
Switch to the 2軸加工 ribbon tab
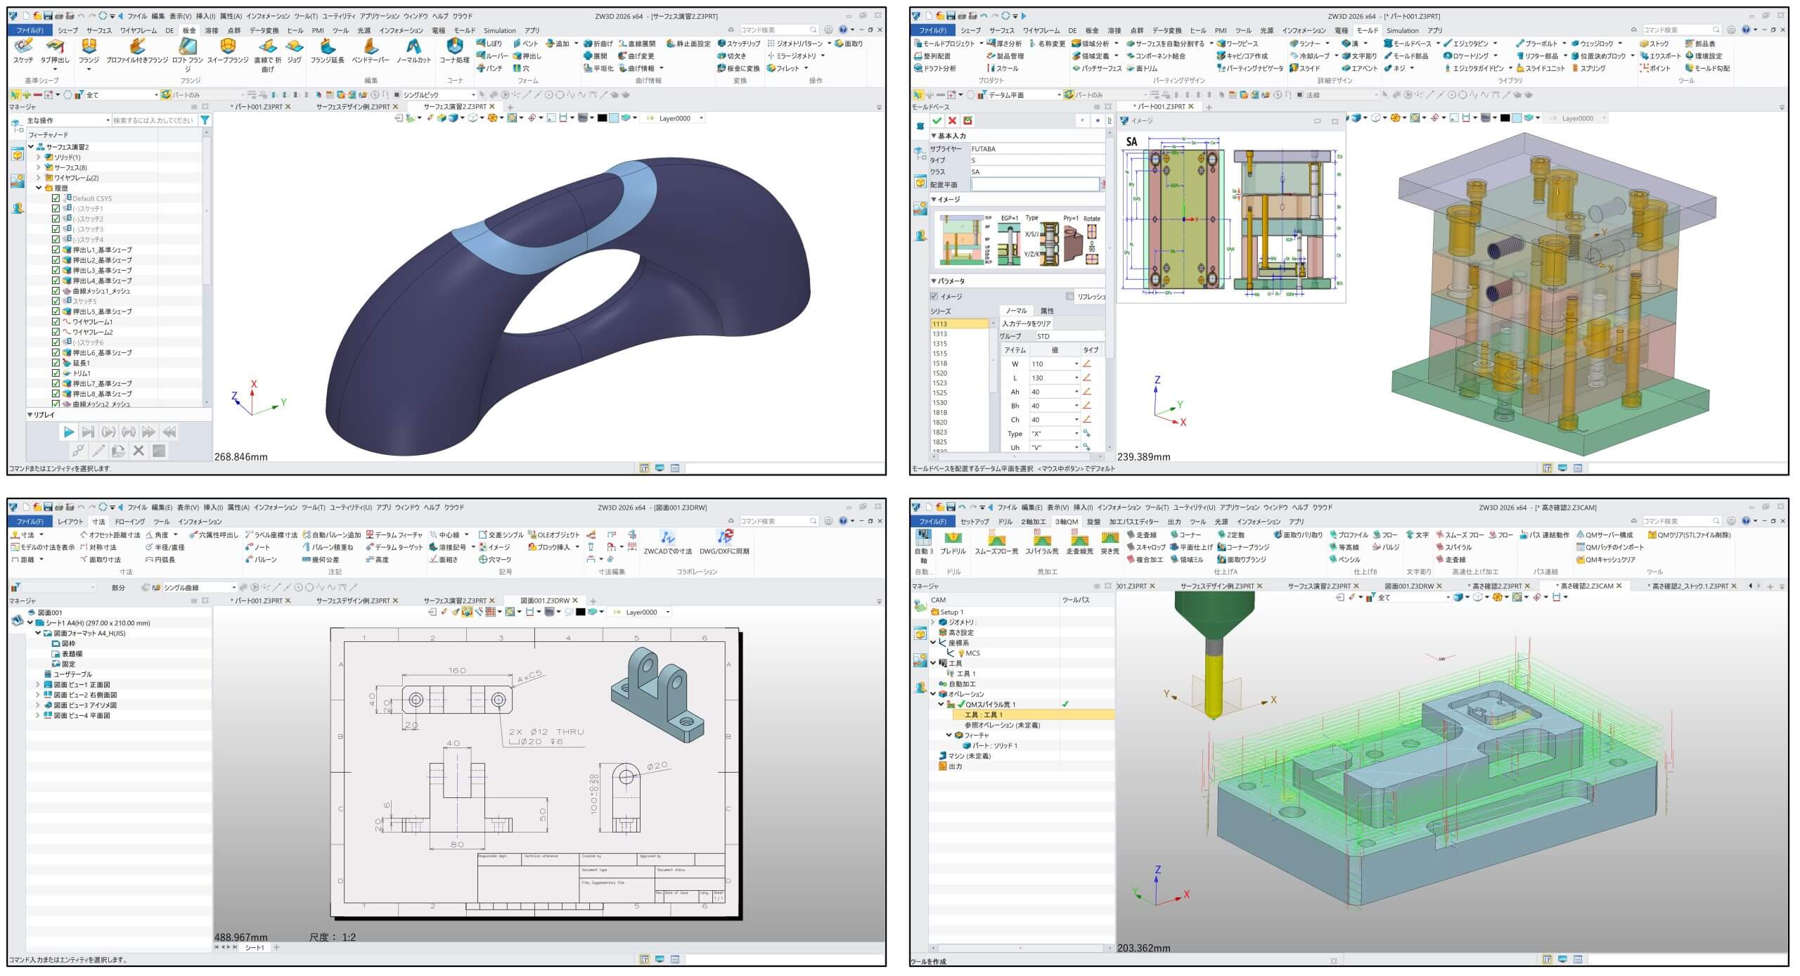pos(1033,522)
